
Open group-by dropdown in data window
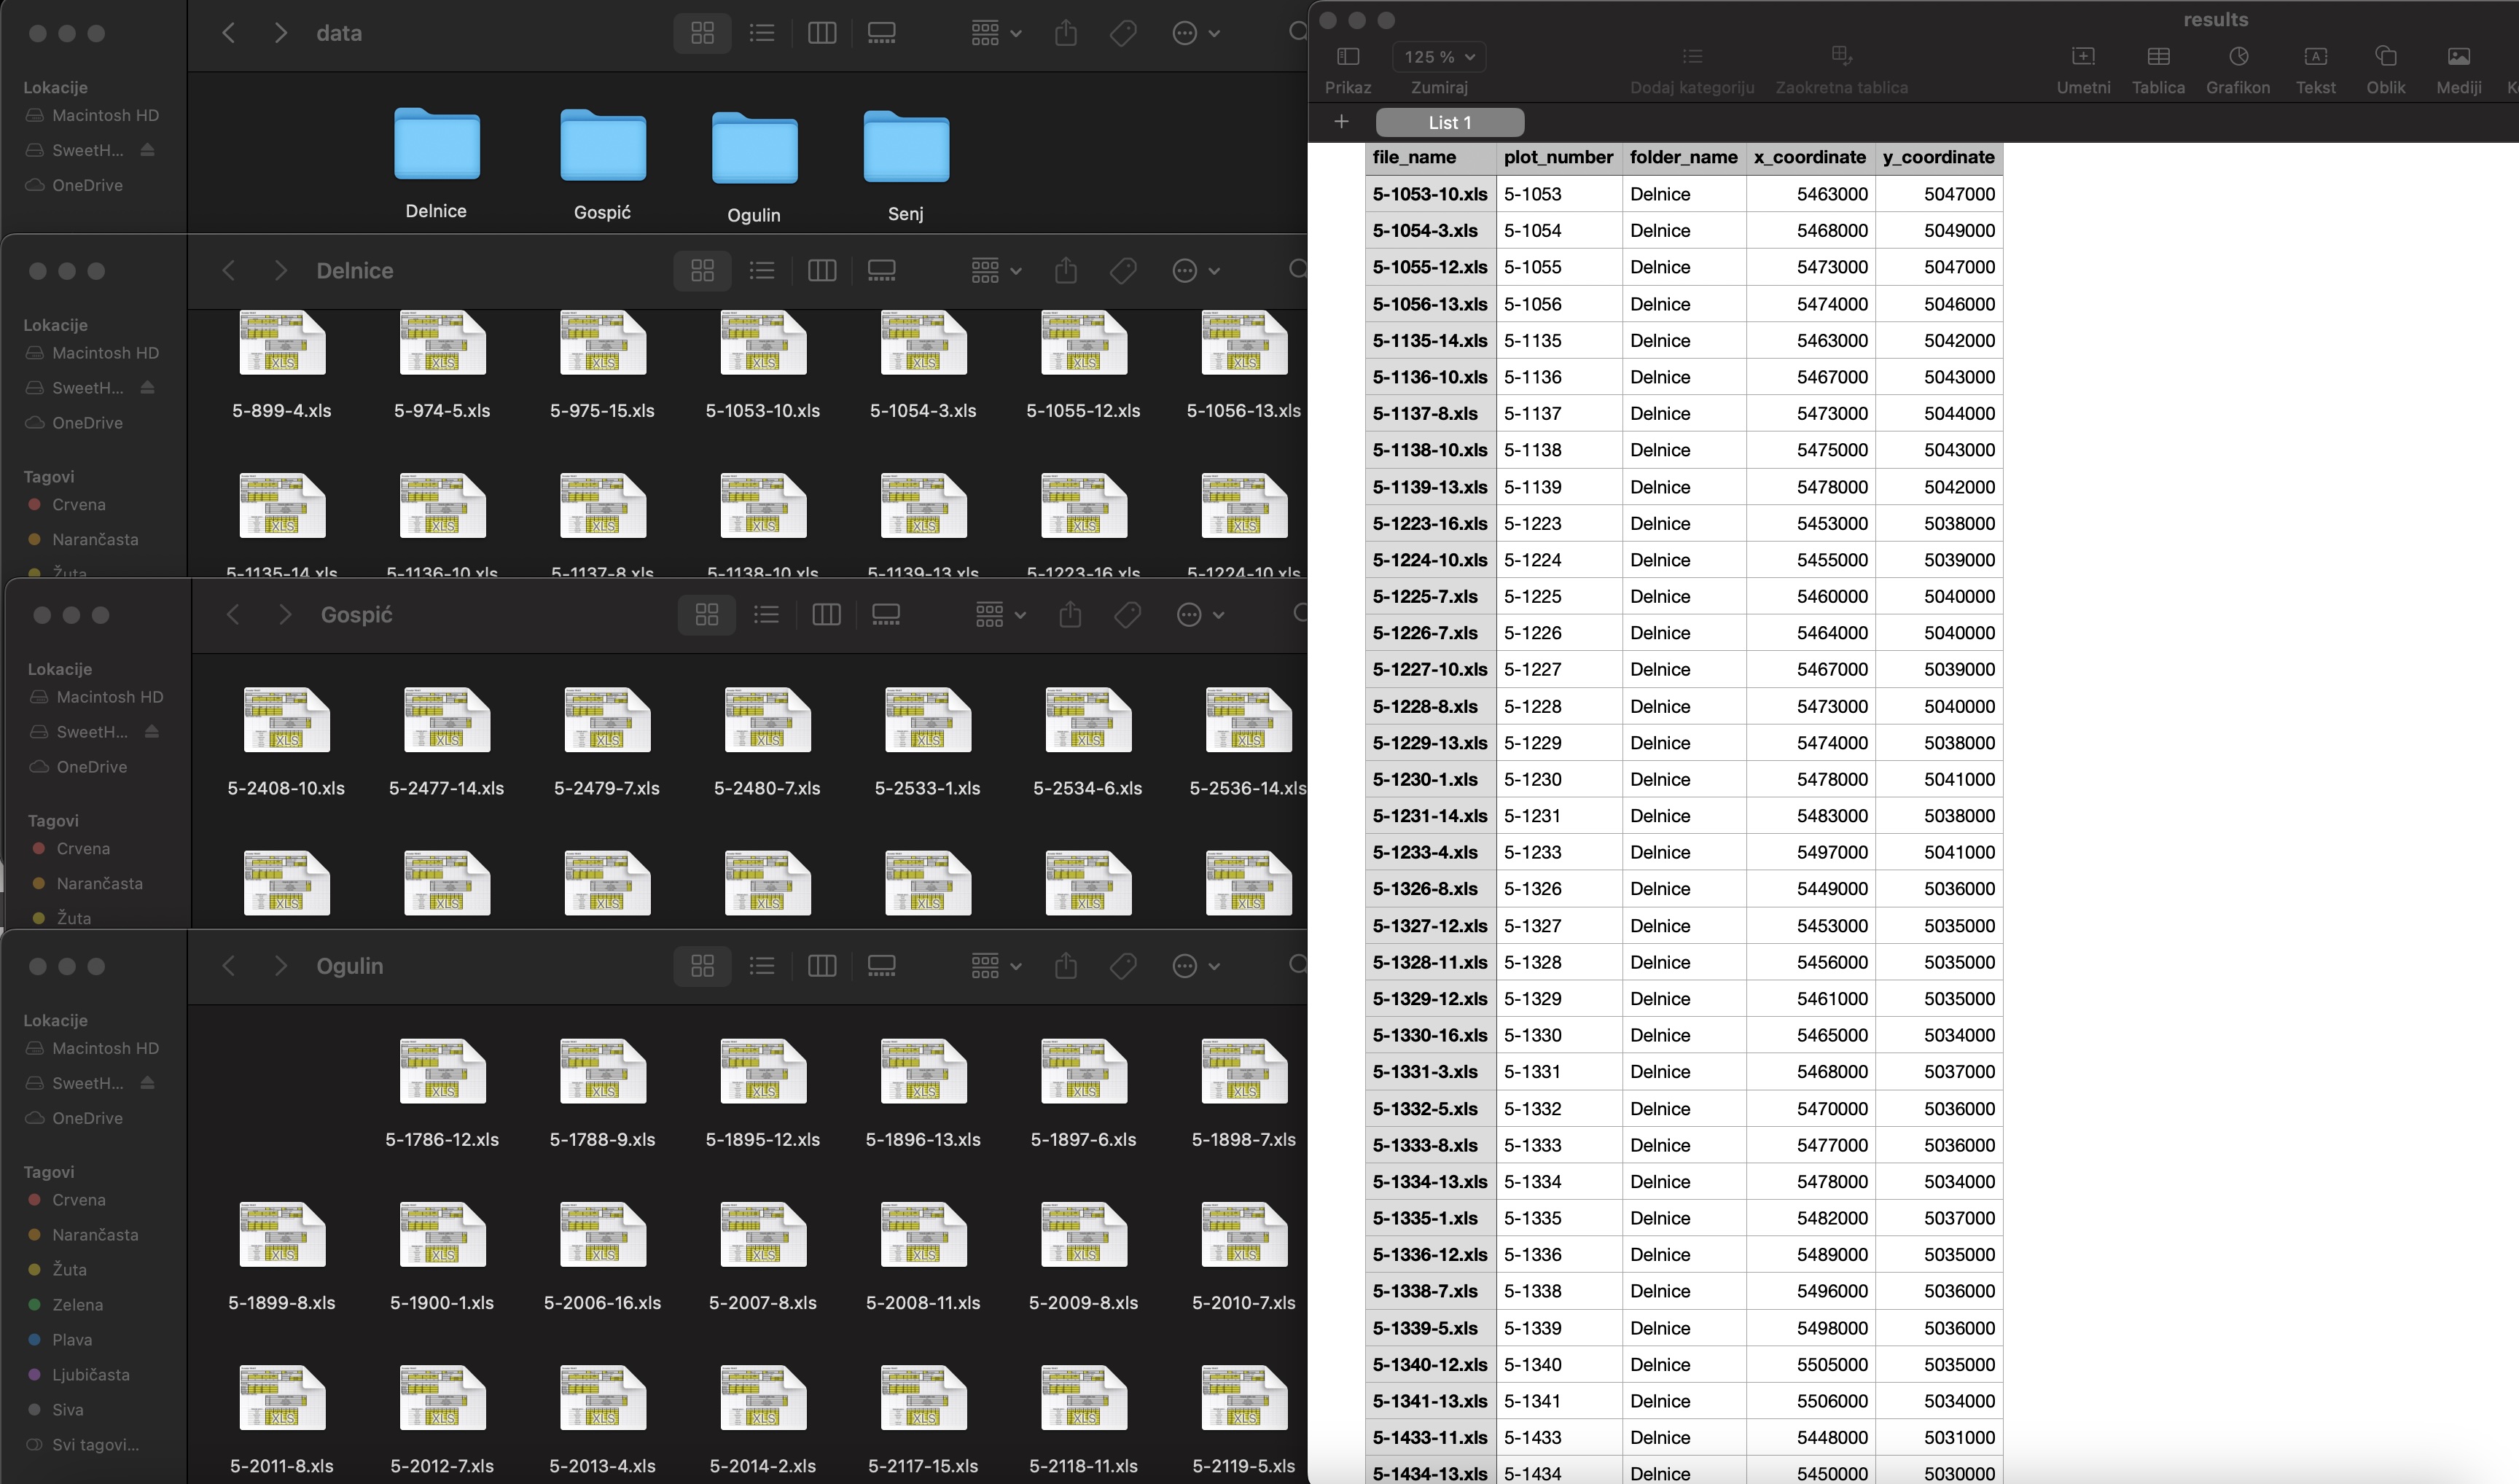pyautogui.click(x=996, y=34)
